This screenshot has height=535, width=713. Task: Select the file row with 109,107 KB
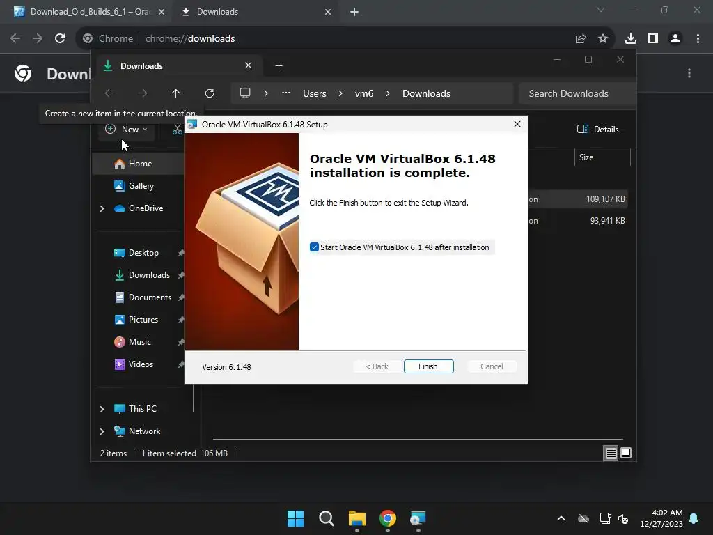[577, 199]
